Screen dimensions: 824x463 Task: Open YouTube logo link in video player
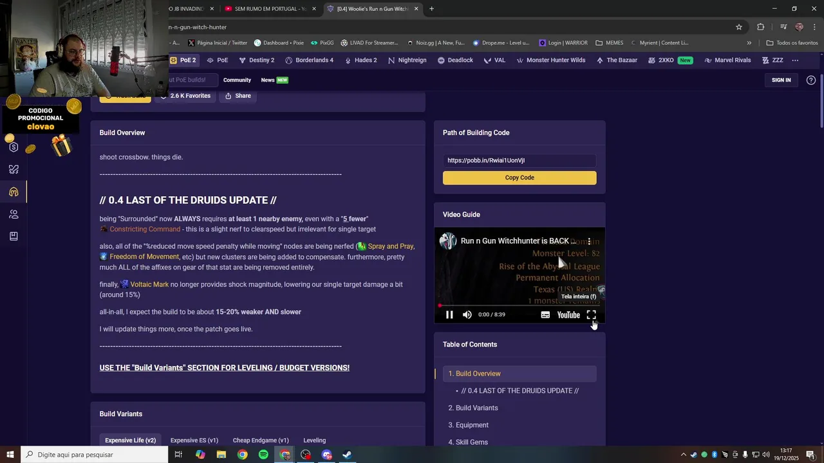[x=568, y=314]
